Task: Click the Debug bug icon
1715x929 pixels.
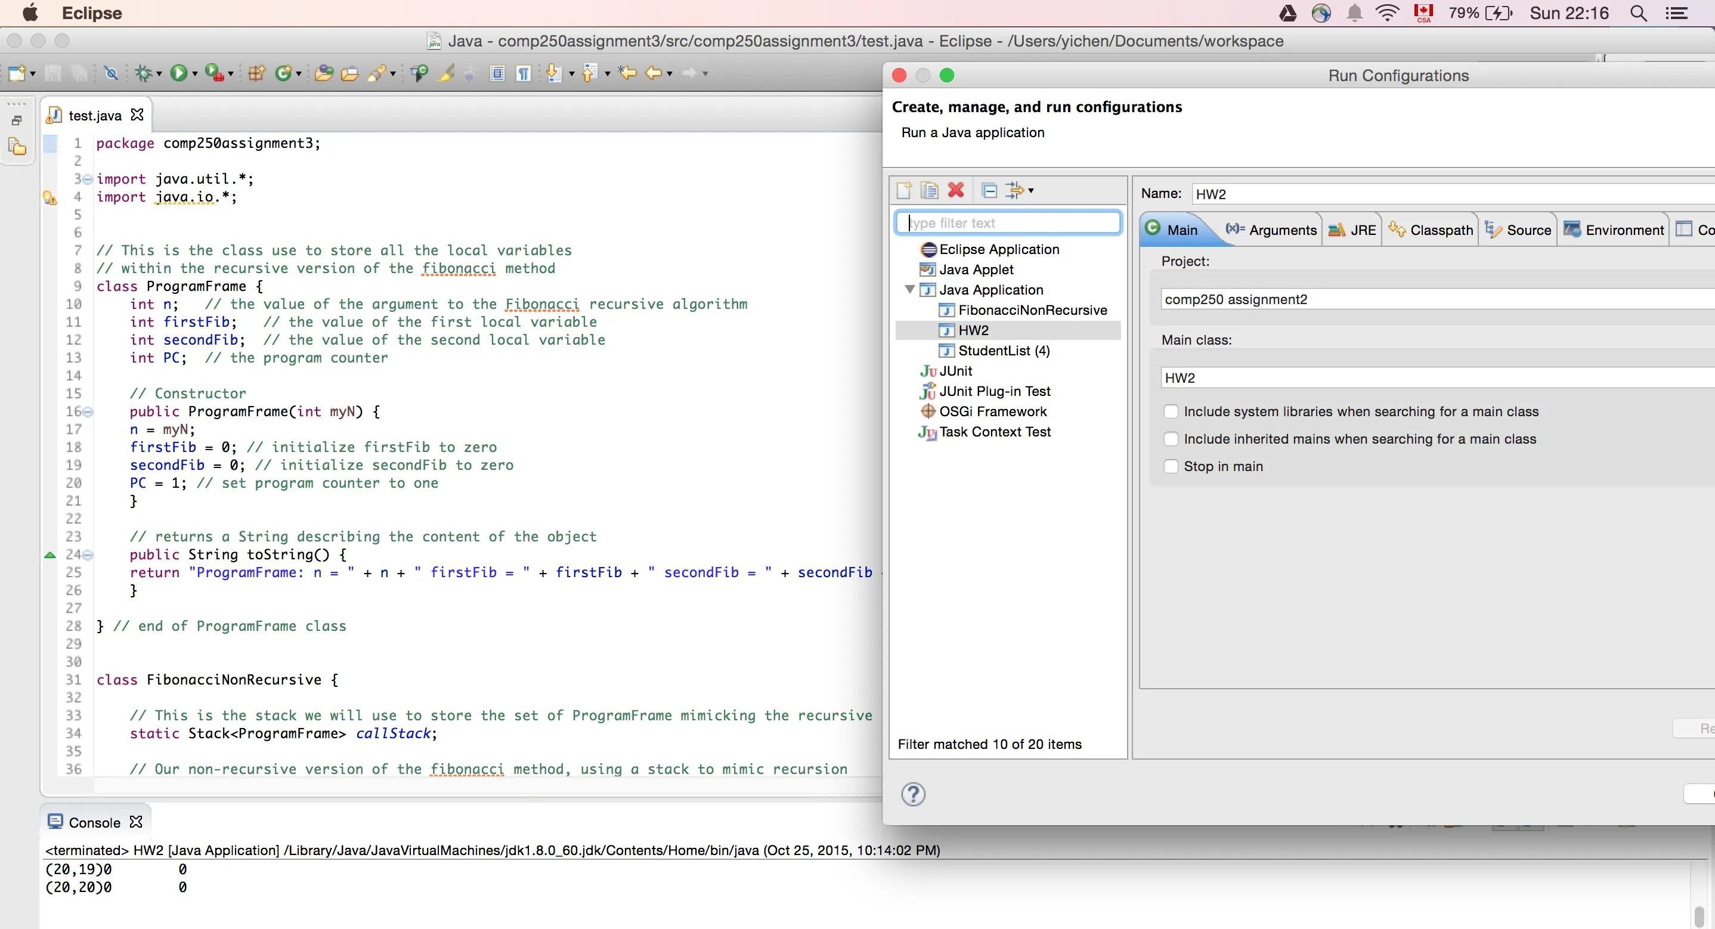Action: tap(143, 73)
